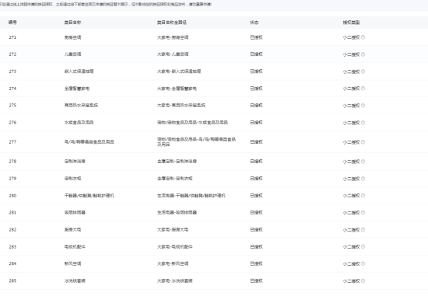Select the 类目名称 column header
Screen dimensions: 428x296
(x=72, y=23)
